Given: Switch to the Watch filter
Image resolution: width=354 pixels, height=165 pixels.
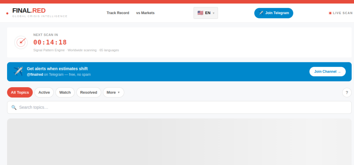Looking at the screenshot, I should pyautogui.click(x=65, y=92).
